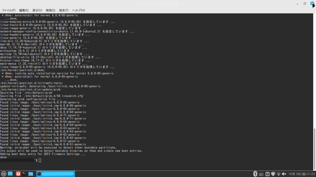Screen dimensions: 316x177
Task: Open the 表示(V) menu
Action: (37, 10)
